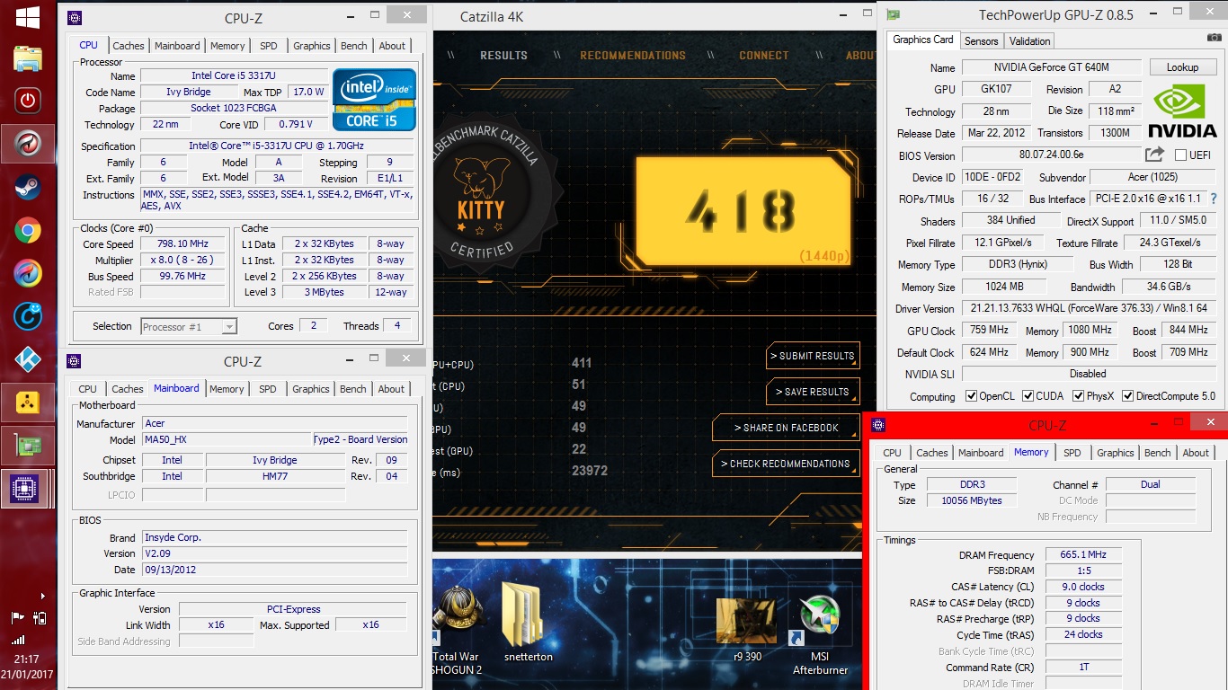Image resolution: width=1228 pixels, height=690 pixels.
Task: Click the power plug tray icon
Action: point(40,617)
